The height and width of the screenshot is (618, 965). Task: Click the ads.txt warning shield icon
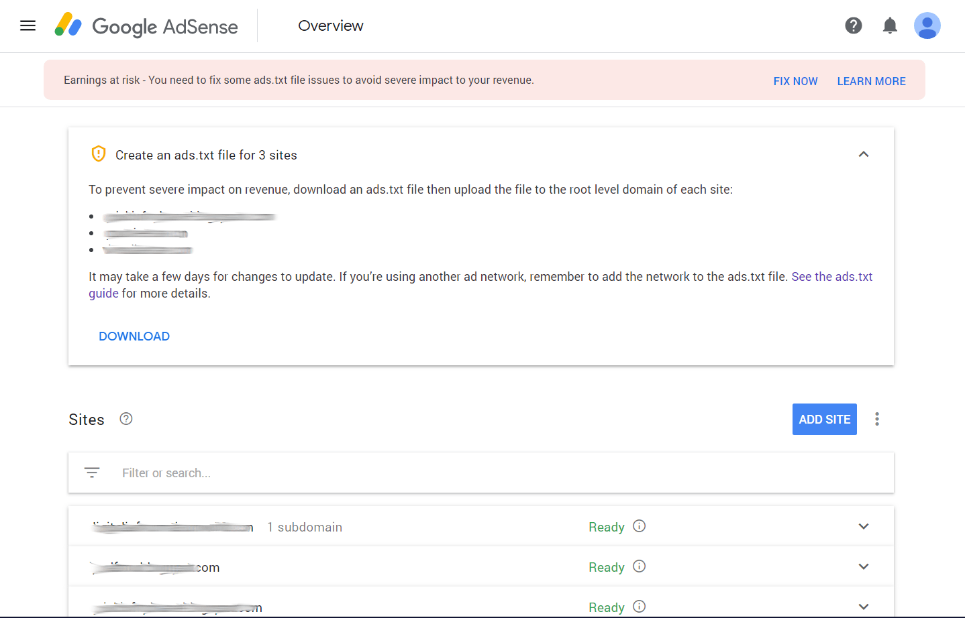coord(99,154)
